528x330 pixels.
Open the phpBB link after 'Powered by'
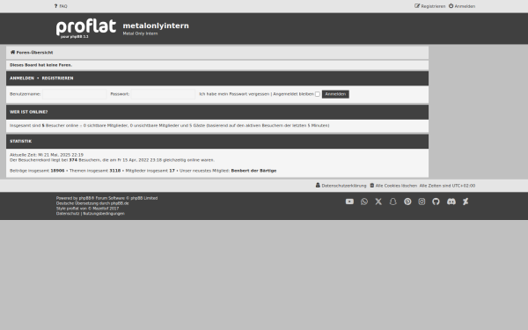tap(86, 198)
